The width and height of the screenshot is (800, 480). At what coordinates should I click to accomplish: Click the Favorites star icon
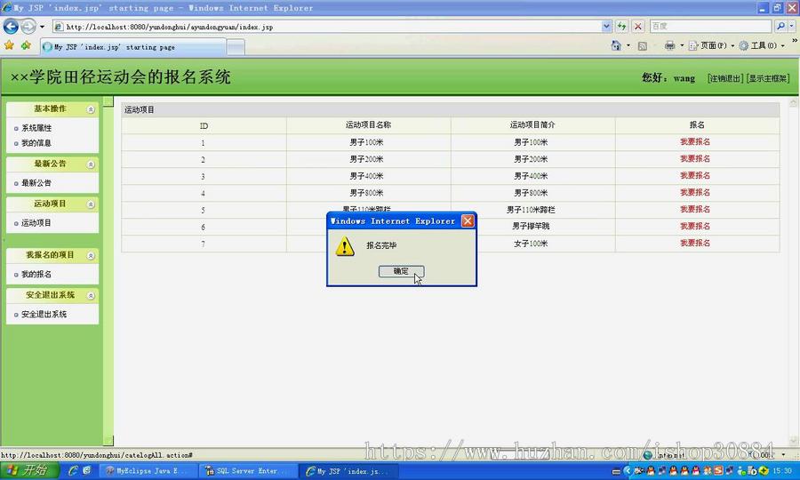[x=9, y=46]
